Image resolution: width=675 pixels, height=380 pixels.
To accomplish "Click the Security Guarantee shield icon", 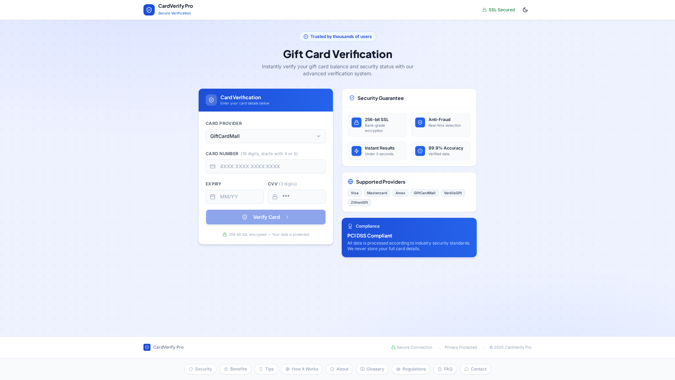I will pos(352,98).
